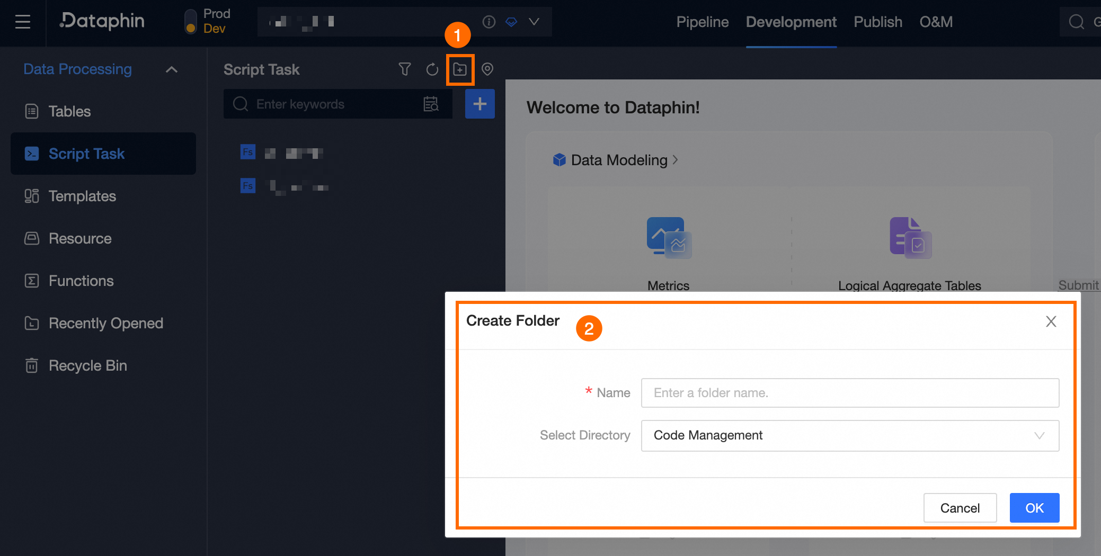
Task: Open the Pipeline tab
Action: (703, 22)
